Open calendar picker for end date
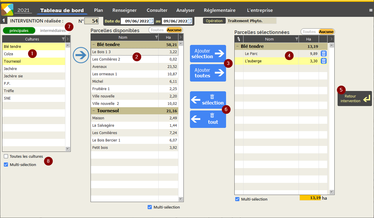Viewport: 374px width, 218px height. click(x=189, y=21)
